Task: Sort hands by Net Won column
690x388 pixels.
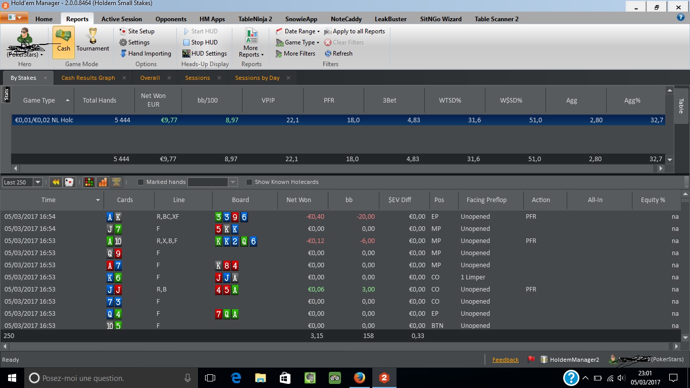Action: [x=303, y=200]
